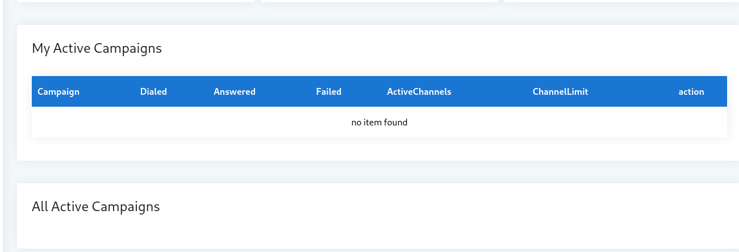Viewport: 739px width, 252px height.
Task: Click the Dialed column header
Action: click(153, 91)
